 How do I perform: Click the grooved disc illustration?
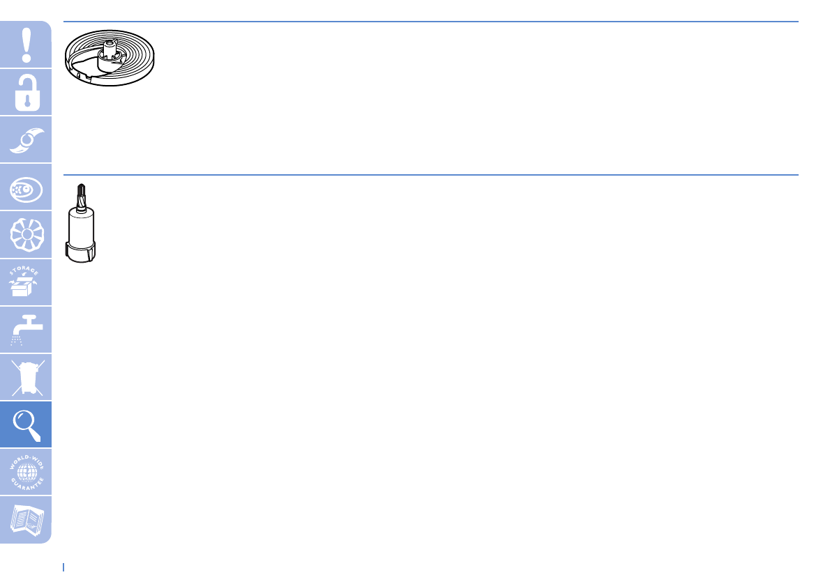[110, 58]
